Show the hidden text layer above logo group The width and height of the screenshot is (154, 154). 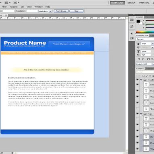coord(137,108)
